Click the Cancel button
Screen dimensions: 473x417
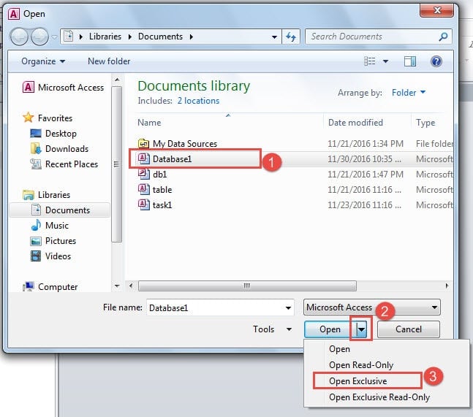409,329
